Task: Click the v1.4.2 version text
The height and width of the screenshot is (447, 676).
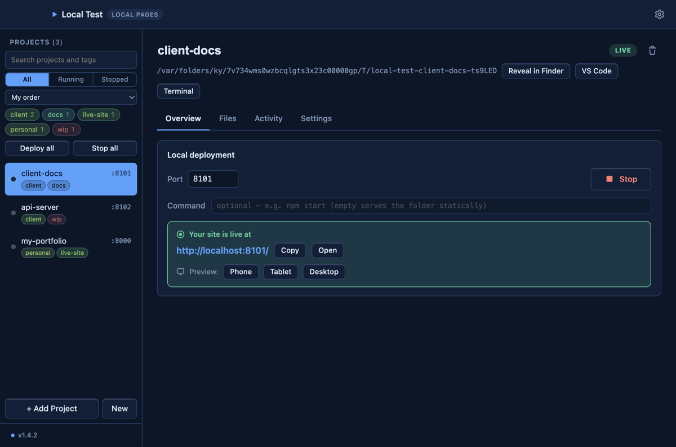Action: pyautogui.click(x=28, y=435)
